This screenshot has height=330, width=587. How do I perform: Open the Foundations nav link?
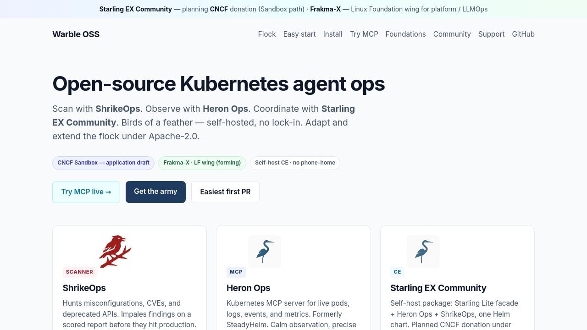406,34
